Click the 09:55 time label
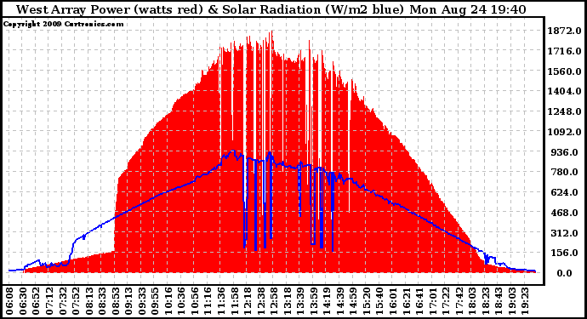The width and height of the screenshot is (587, 319). [155, 301]
